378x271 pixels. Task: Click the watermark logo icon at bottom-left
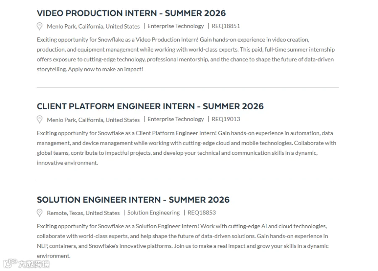coord(10,263)
